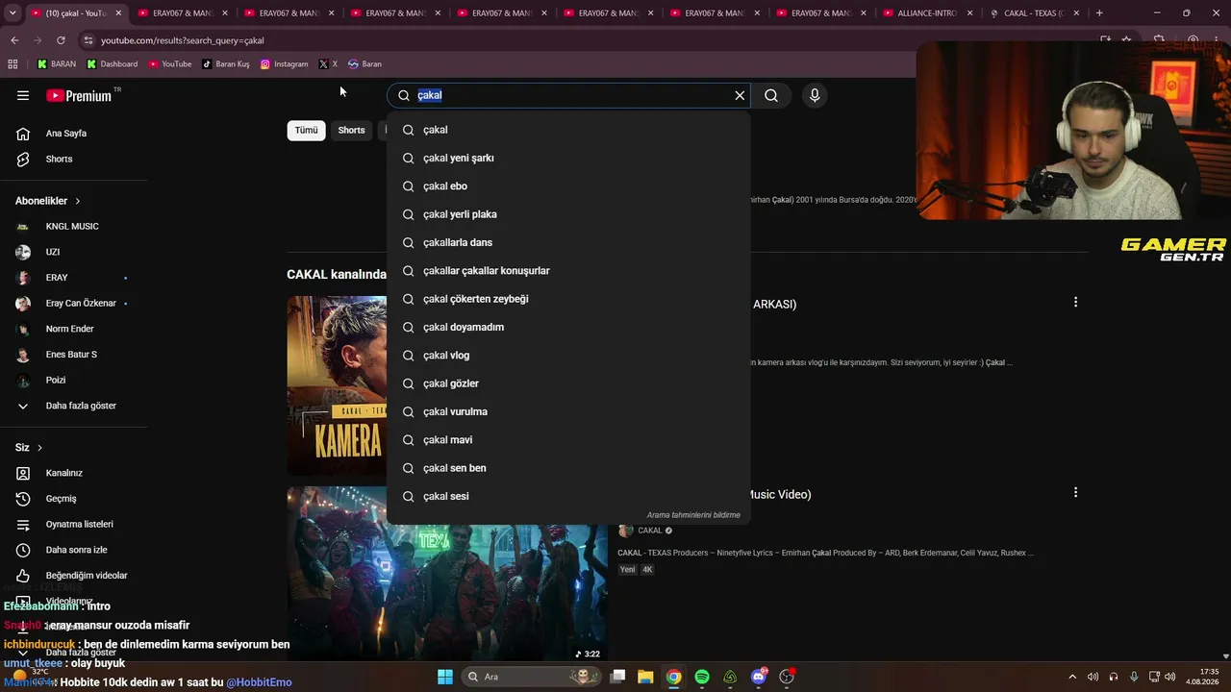The image size is (1231, 692).
Task: Open the Dashboard bookmark
Action: (x=113, y=64)
